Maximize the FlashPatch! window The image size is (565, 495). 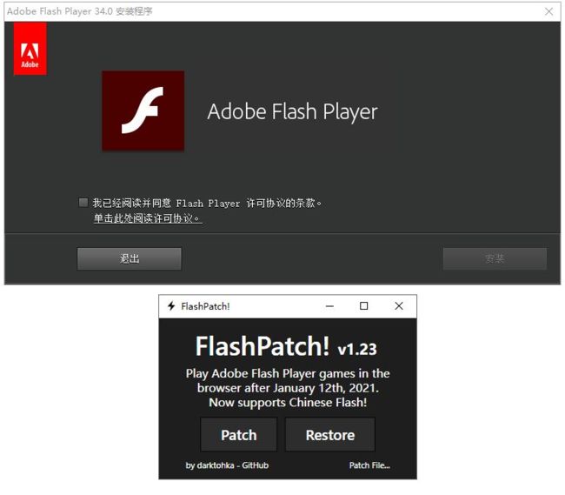pyautogui.click(x=364, y=306)
